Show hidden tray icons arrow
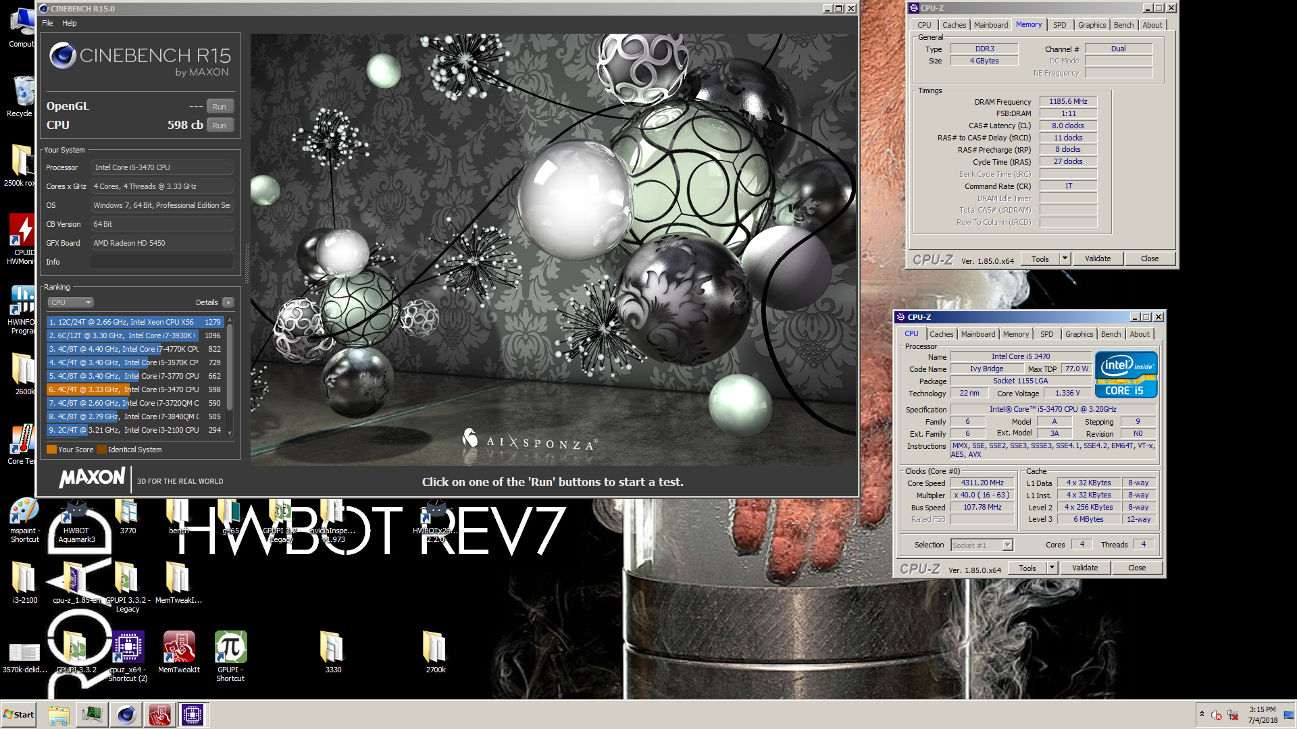Viewport: 1297px width, 729px height. pos(1202,714)
